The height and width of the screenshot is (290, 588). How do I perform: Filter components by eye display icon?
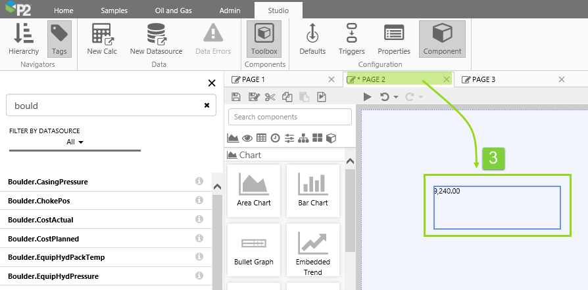(247, 138)
